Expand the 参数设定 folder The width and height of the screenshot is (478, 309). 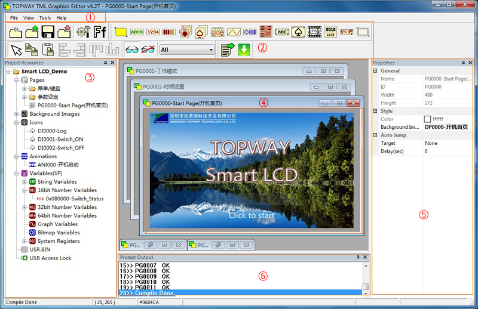point(24,97)
